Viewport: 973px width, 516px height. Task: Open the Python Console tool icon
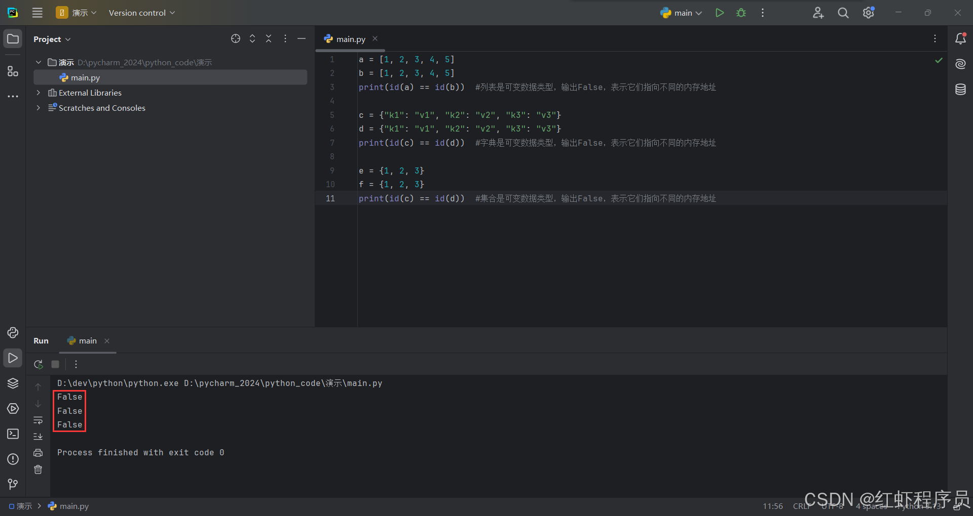tap(13, 332)
